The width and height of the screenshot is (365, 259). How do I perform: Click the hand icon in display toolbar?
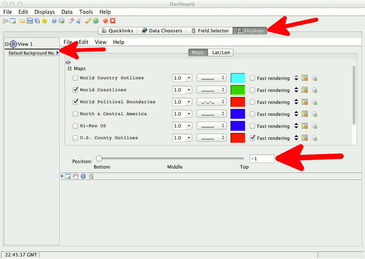tap(76, 176)
